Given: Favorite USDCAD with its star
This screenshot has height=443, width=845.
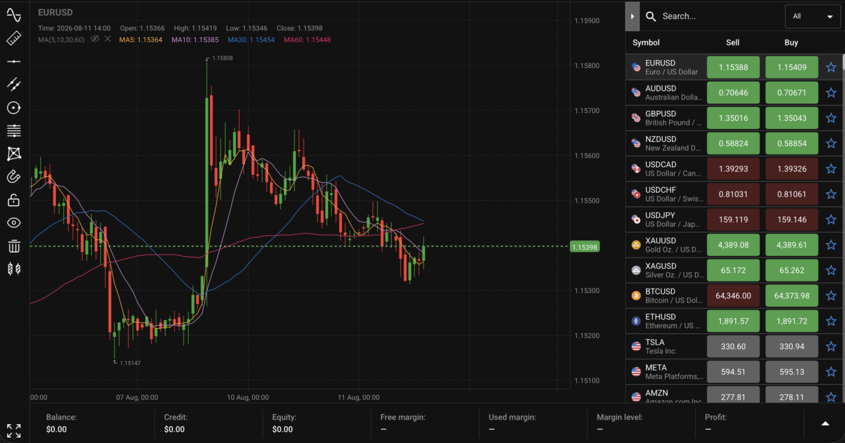Looking at the screenshot, I should [x=831, y=169].
